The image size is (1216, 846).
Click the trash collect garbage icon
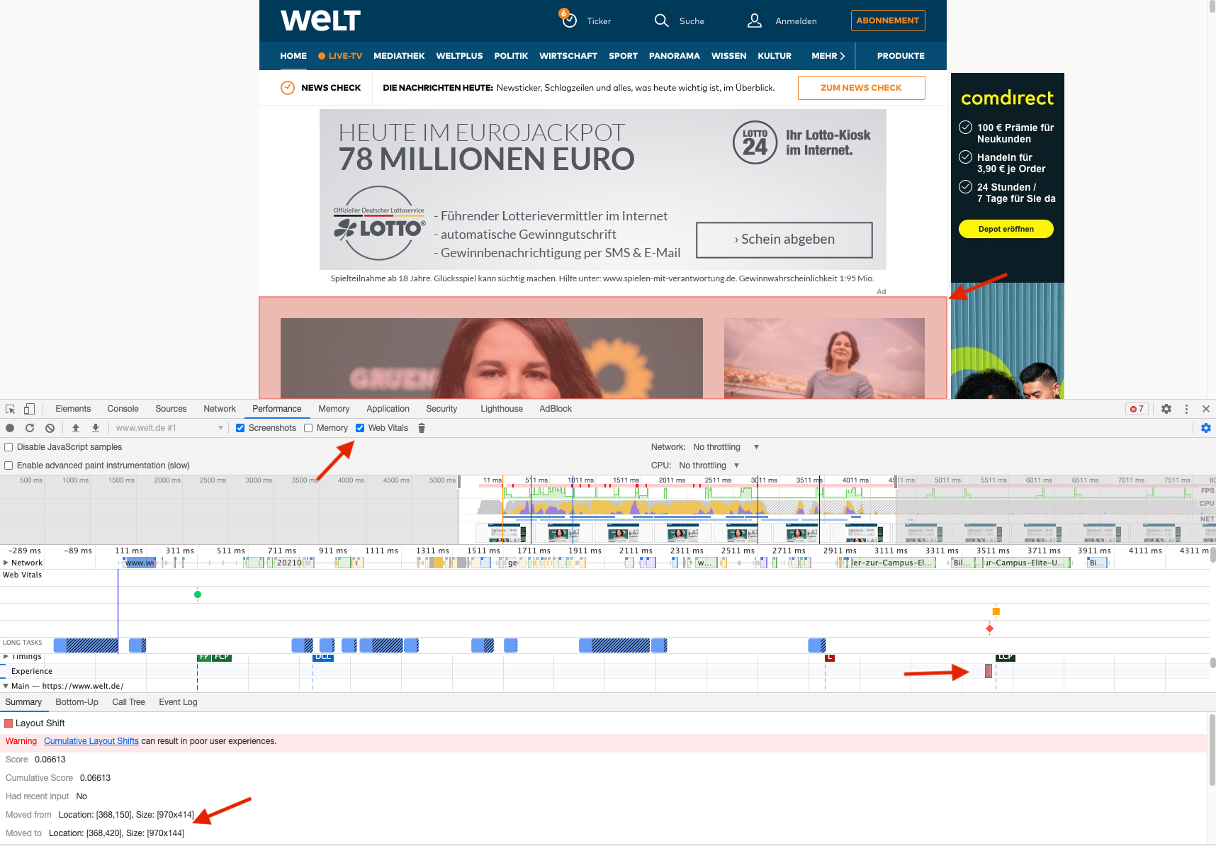(422, 428)
